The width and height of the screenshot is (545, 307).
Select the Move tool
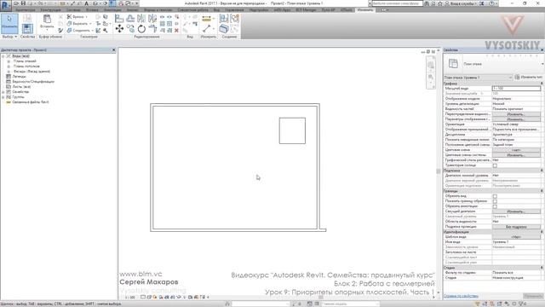[119, 29]
